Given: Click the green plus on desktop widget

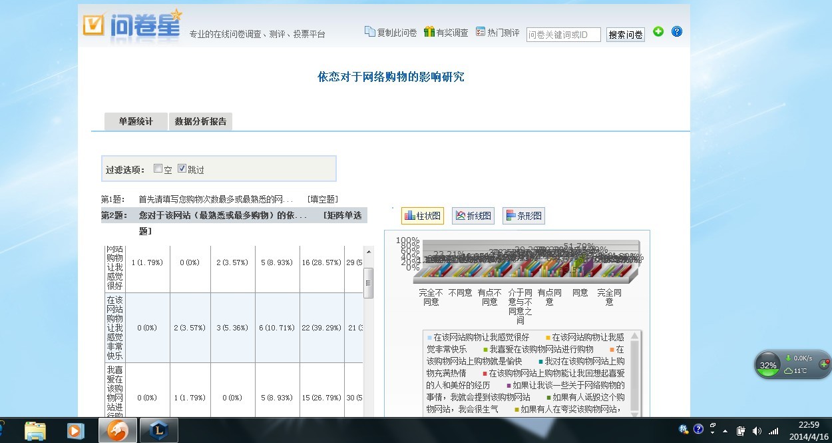Looking at the screenshot, I should click(824, 364).
